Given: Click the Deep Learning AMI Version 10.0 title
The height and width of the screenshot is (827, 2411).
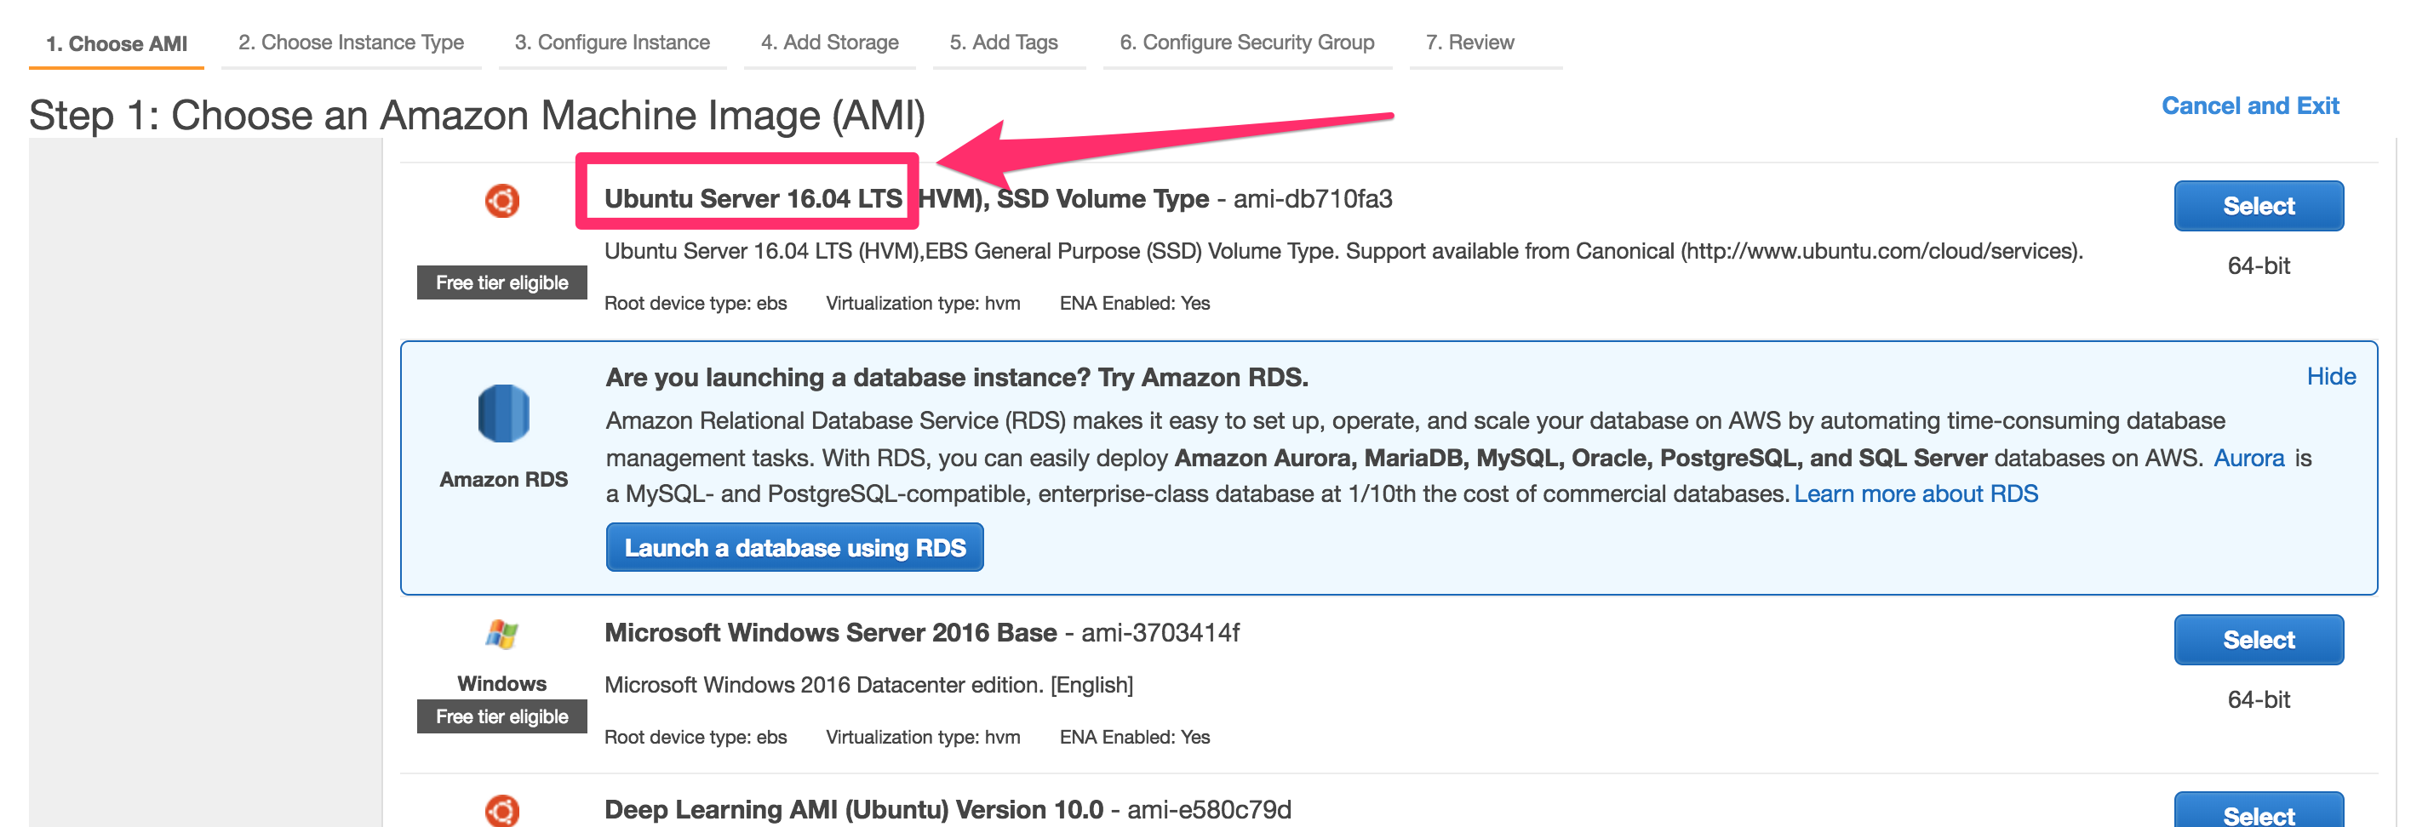Looking at the screenshot, I should (854, 809).
